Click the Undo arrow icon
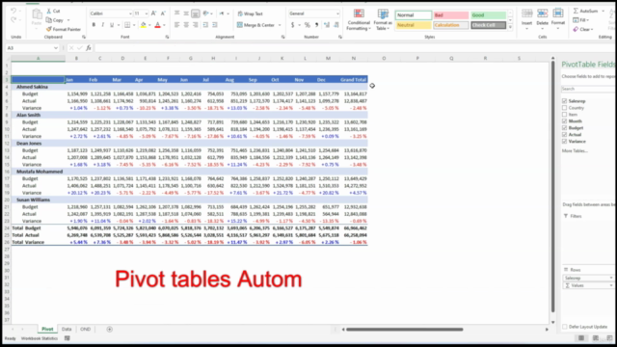The width and height of the screenshot is (617, 347). [13, 11]
